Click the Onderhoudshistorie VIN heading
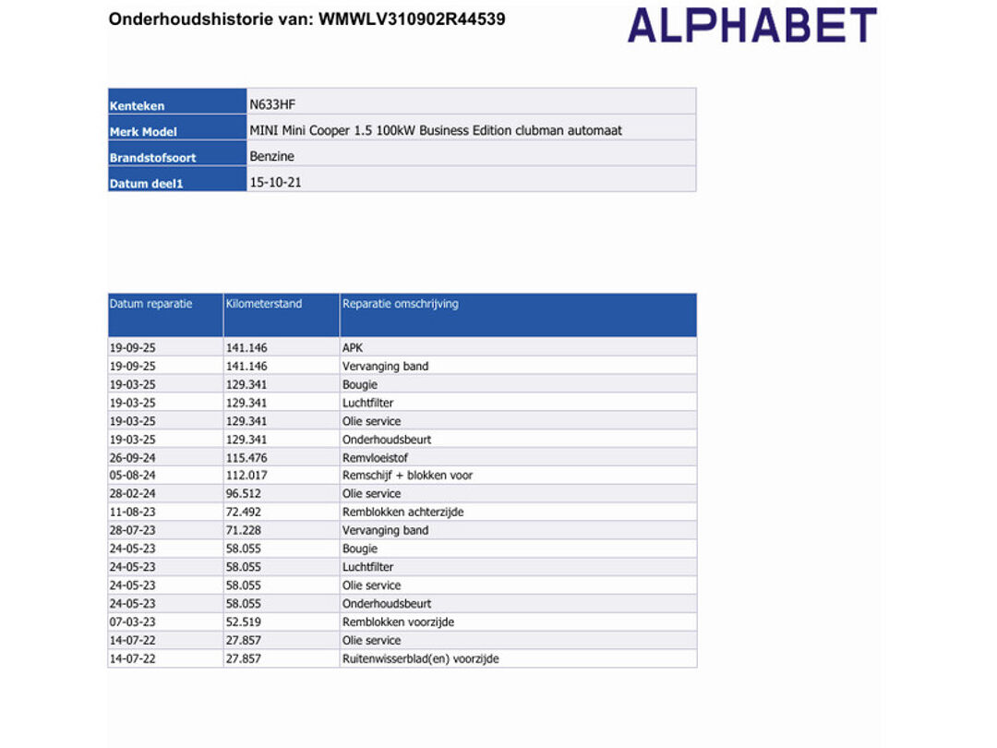The width and height of the screenshot is (997, 748). click(306, 18)
